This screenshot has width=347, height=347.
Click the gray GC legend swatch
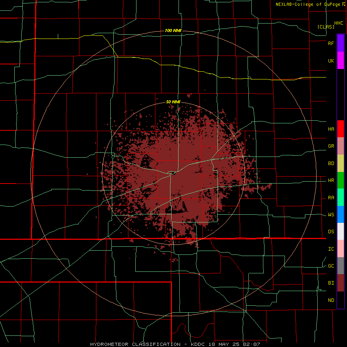tap(340, 266)
